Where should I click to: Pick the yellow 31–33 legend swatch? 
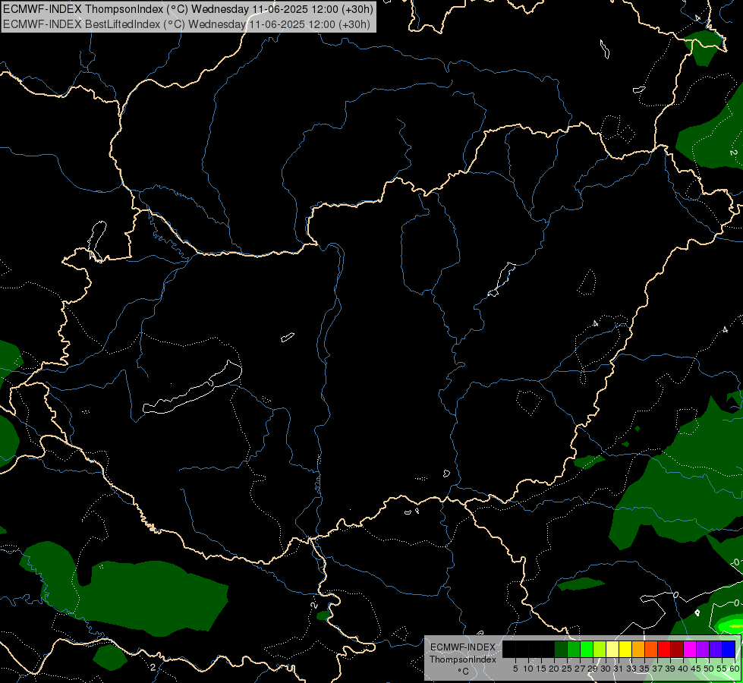(x=625, y=649)
